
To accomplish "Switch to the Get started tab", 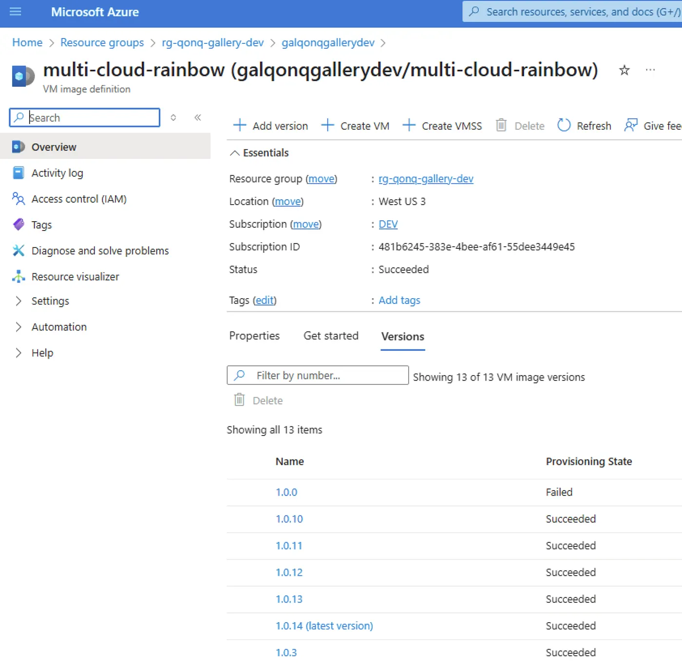I will 331,336.
